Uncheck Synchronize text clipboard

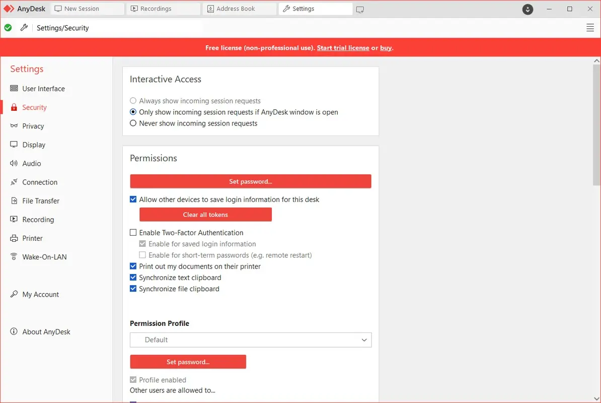coord(133,277)
